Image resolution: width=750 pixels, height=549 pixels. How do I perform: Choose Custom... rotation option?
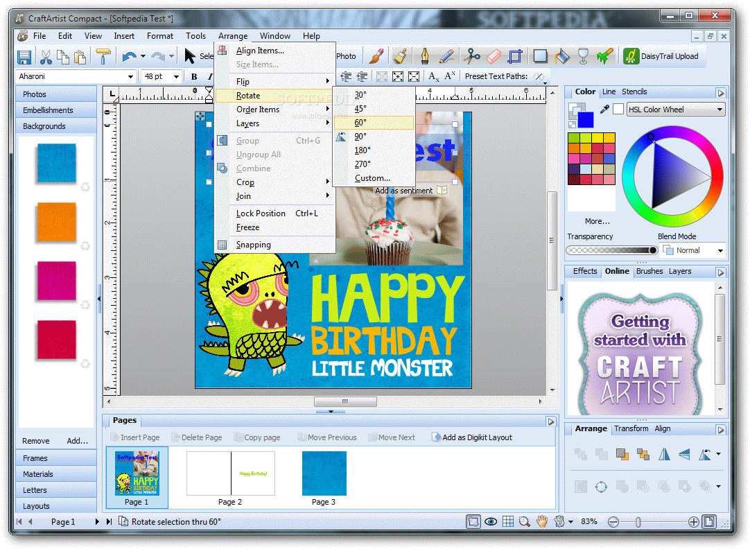point(372,178)
